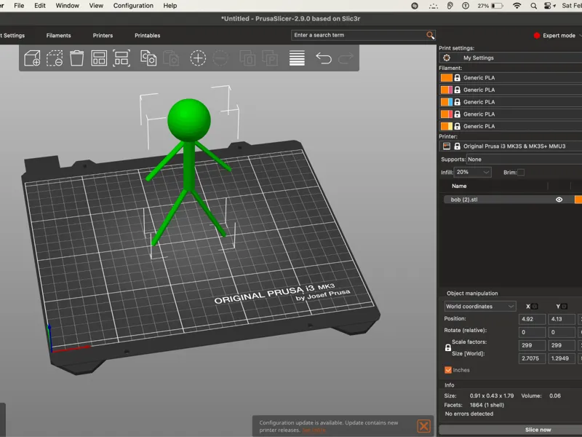The height and width of the screenshot is (437, 582).
Task: Click the Slice now button
Action: (x=538, y=430)
